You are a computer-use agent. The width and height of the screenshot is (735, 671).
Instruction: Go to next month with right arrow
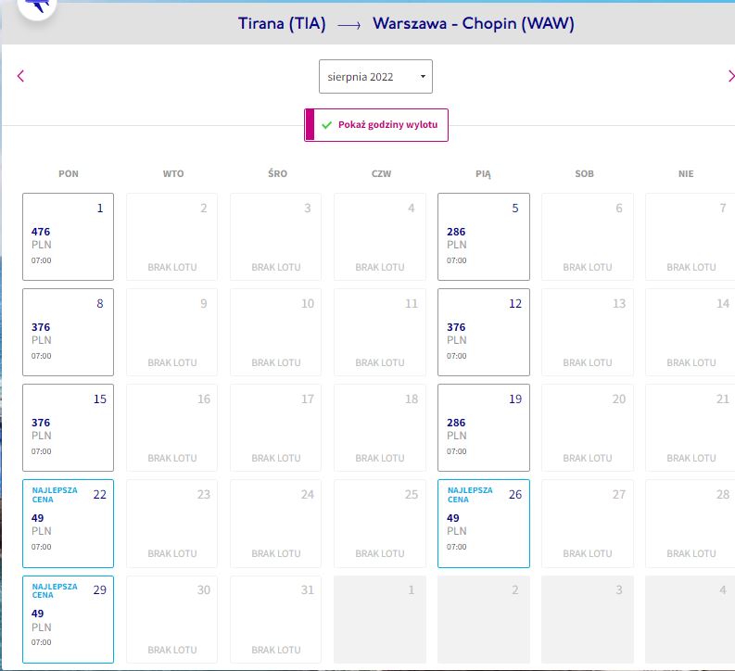click(x=730, y=76)
